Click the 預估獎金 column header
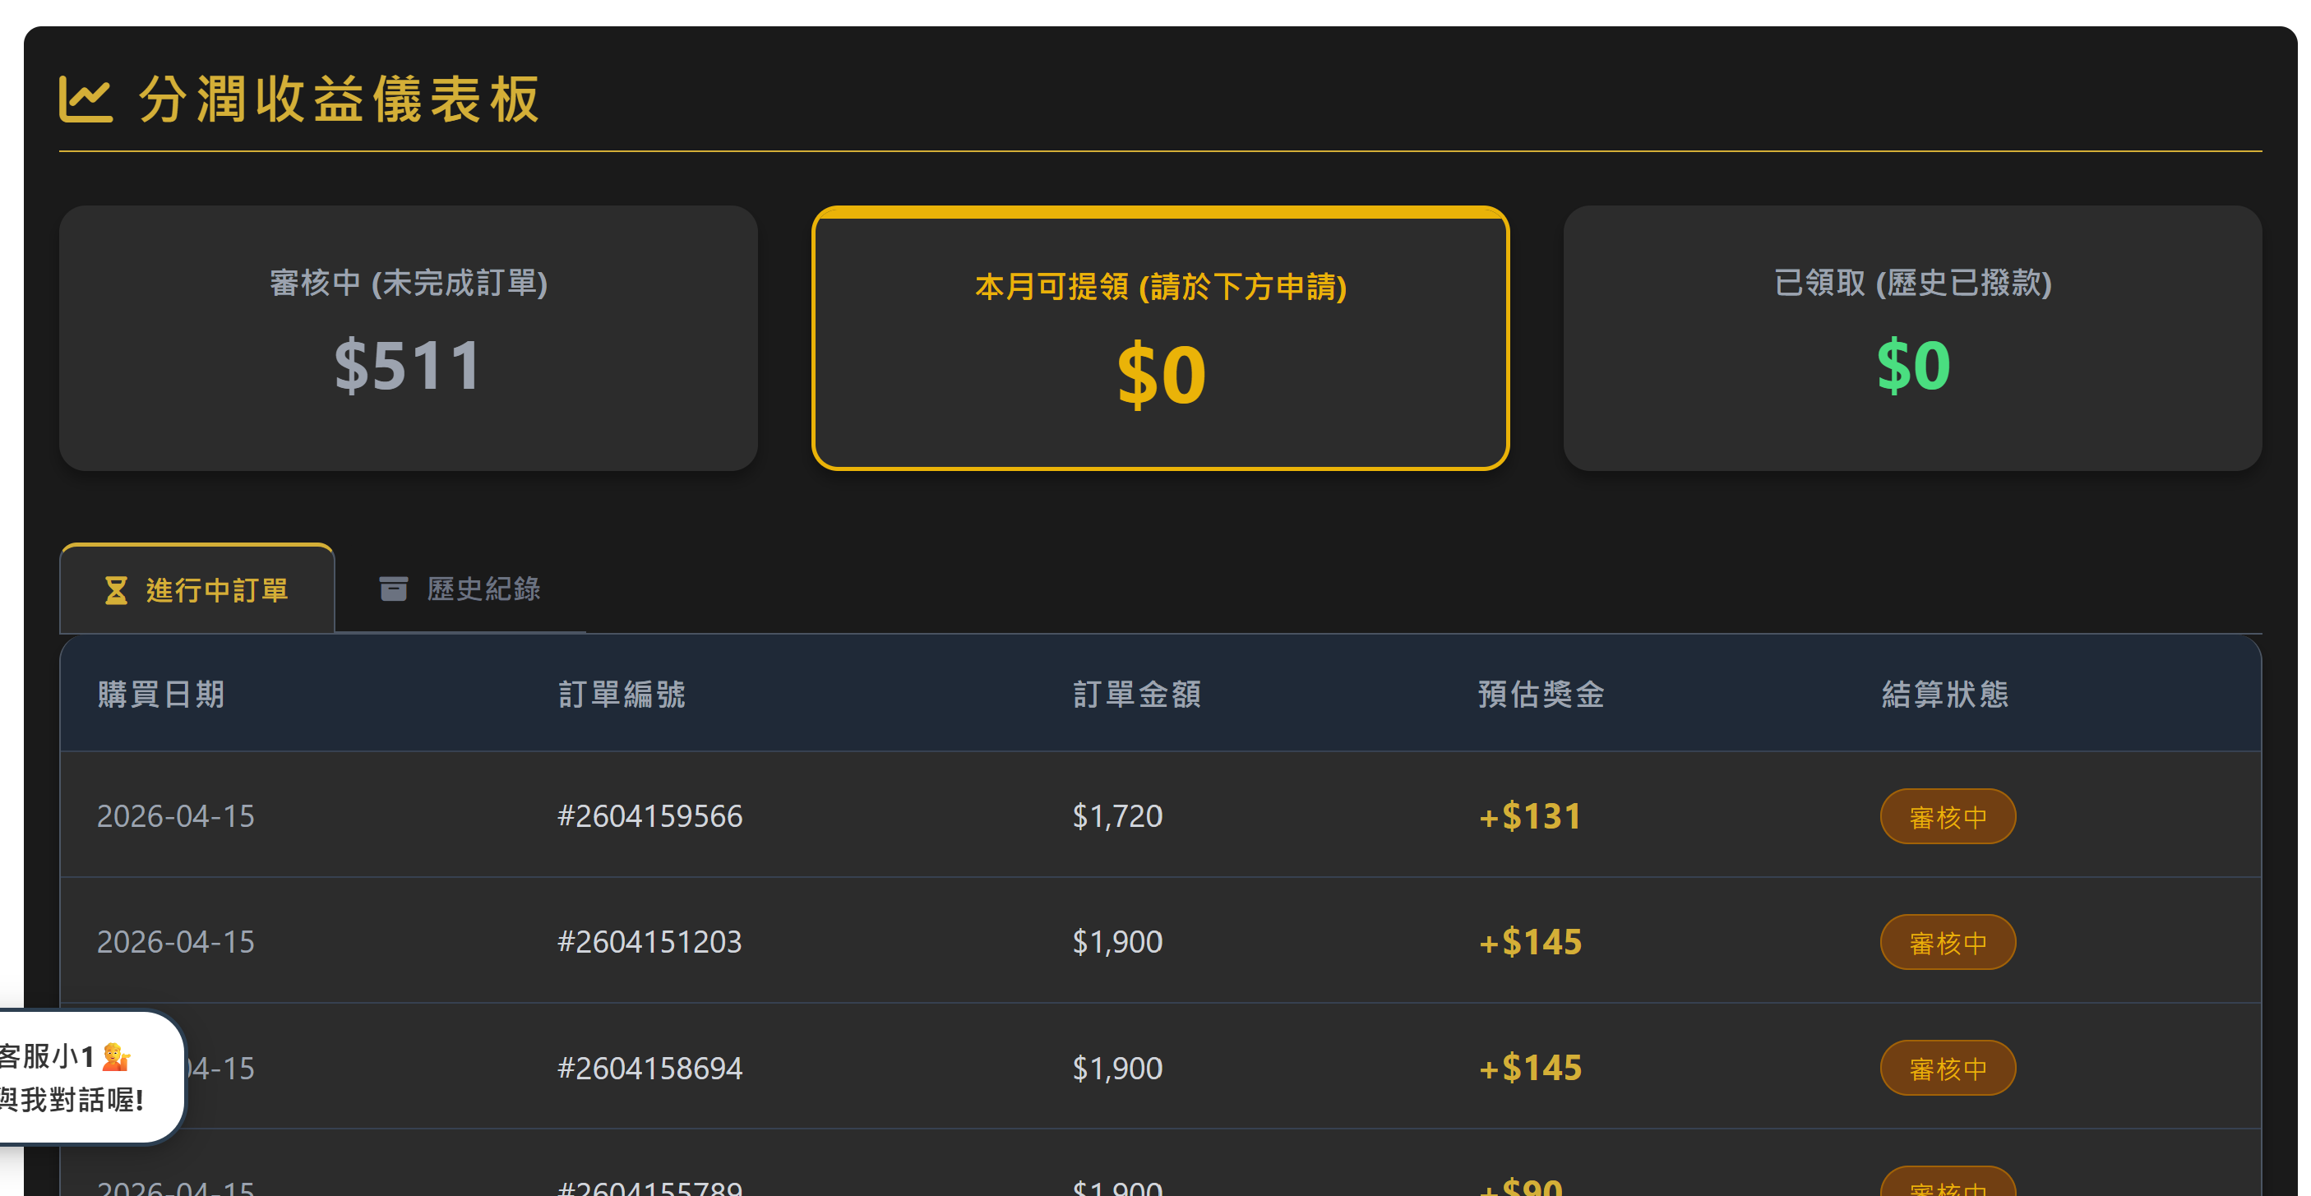2311x1196 pixels. click(1541, 694)
